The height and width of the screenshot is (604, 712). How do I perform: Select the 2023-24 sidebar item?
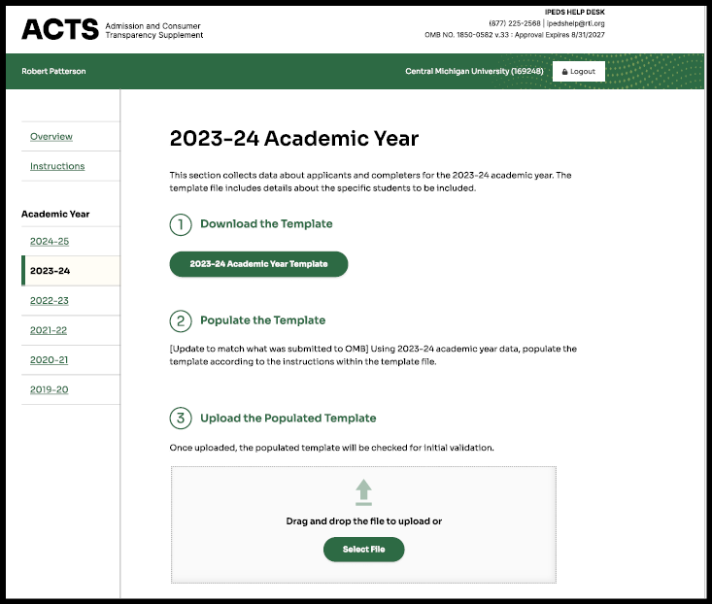point(51,271)
